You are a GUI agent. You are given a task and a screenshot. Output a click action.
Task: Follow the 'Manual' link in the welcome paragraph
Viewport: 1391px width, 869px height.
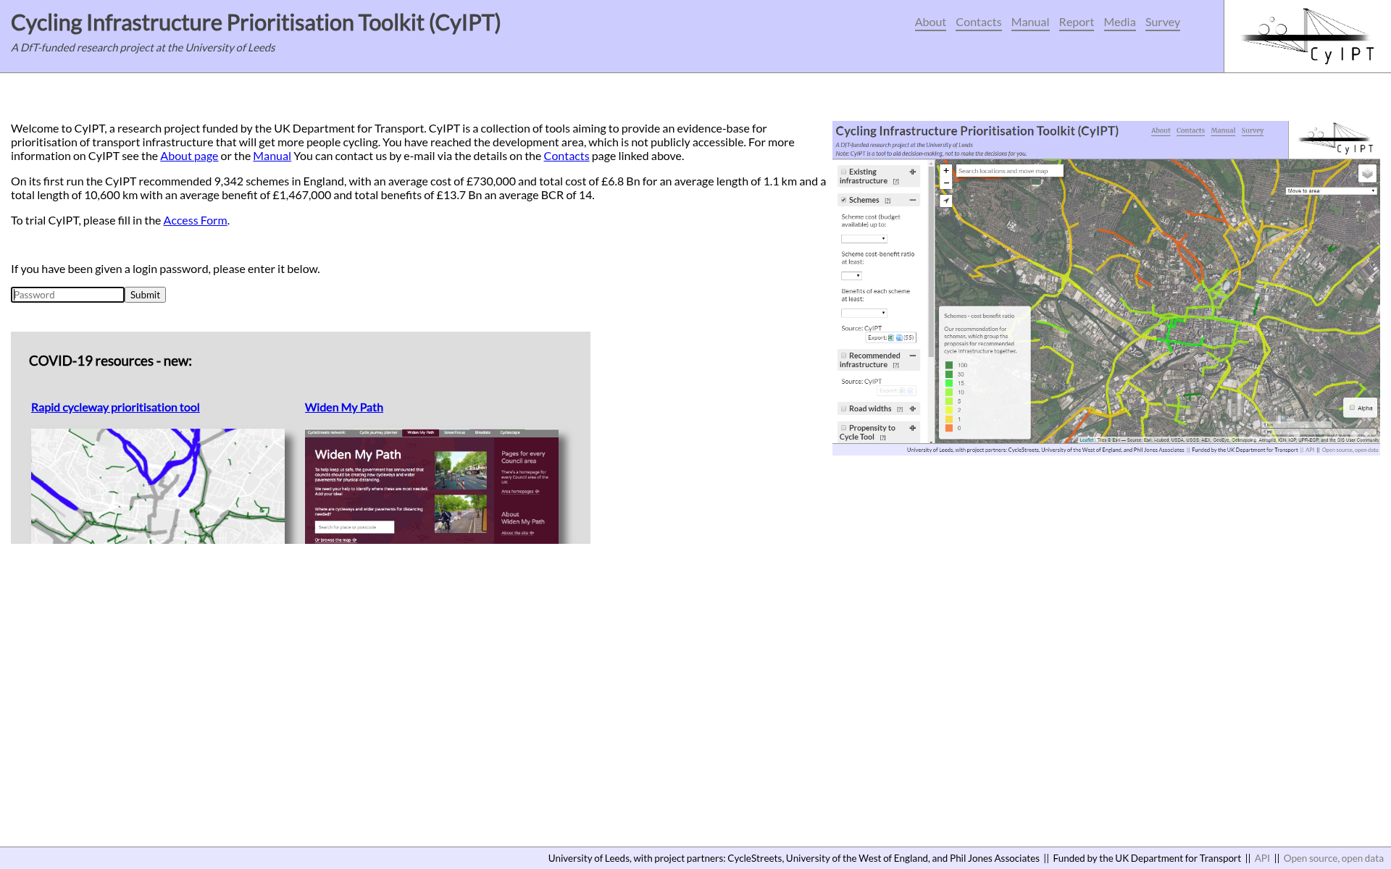(x=272, y=156)
